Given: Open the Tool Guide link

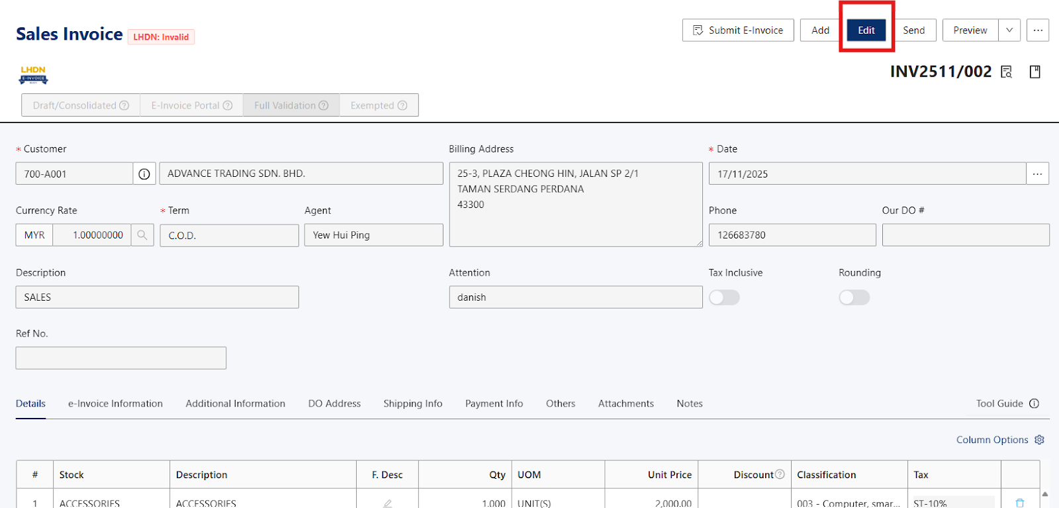Looking at the screenshot, I should 999,403.
